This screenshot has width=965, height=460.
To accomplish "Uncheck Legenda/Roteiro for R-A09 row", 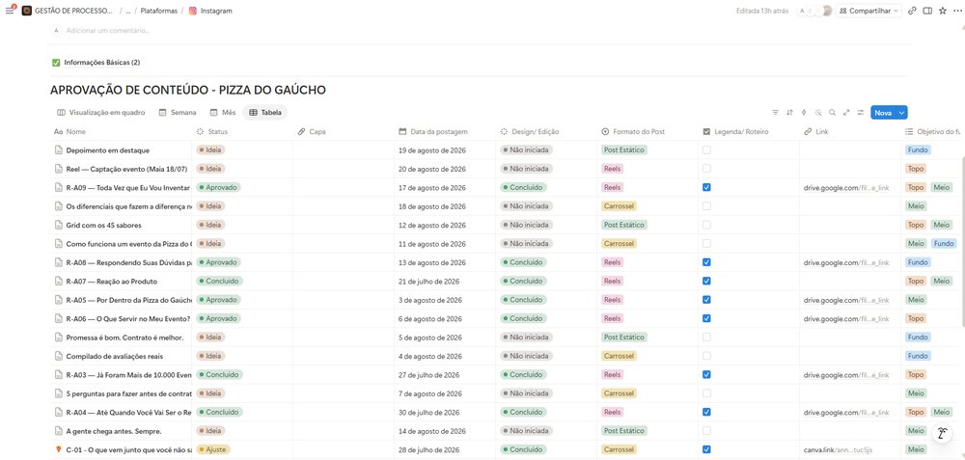I will tap(706, 187).
